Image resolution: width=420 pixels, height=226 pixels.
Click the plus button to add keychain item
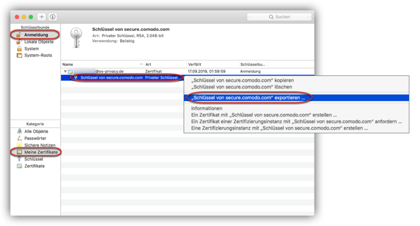click(41, 17)
